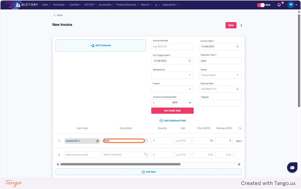Click the row 2 Markup field
This screenshot has height=189, width=301.
coord(224,155)
